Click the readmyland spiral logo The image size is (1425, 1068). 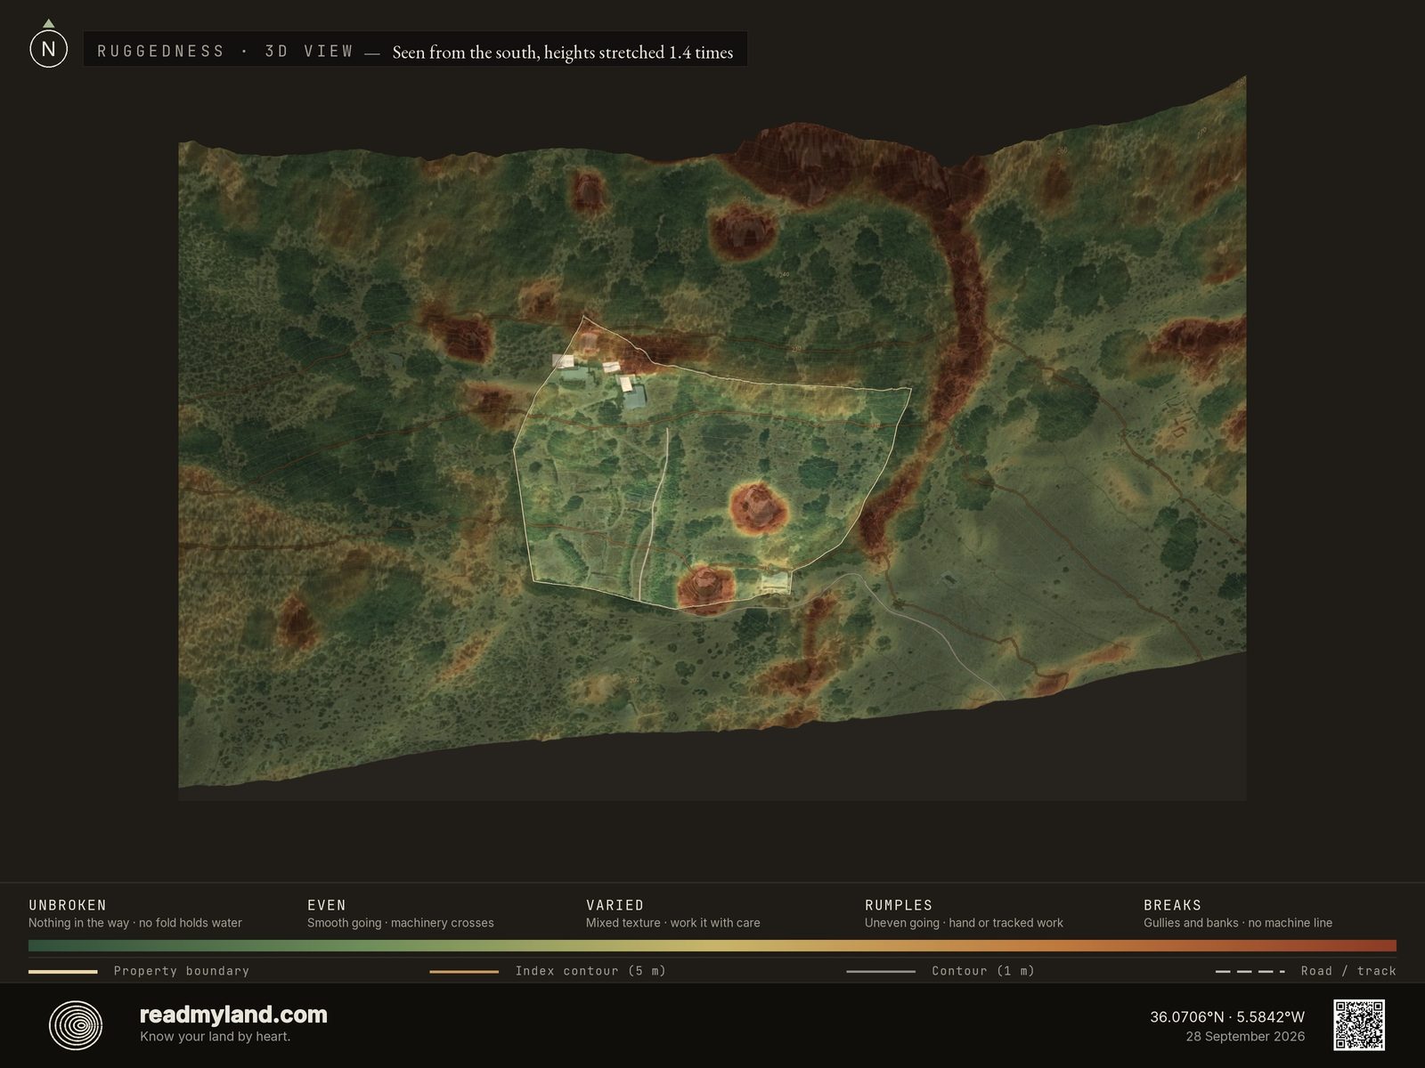(x=76, y=1025)
